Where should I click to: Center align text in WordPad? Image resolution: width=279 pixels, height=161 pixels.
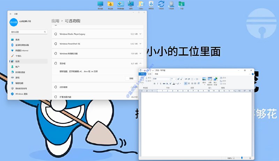189,83
